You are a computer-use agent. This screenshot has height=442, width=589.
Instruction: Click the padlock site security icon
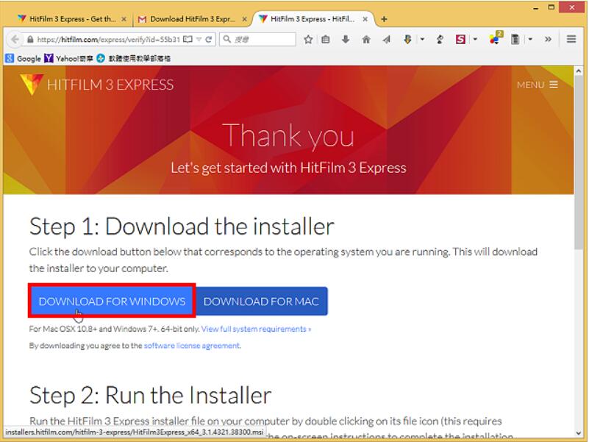(x=30, y=40)
